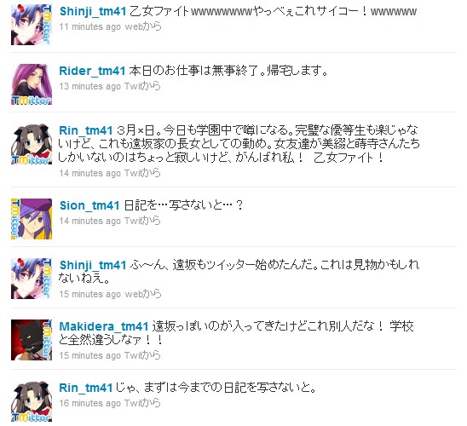Screen dimensions: 467x426
Task: Click the '13 minutes ago' timestamp
Action: (x=90, y=86)
